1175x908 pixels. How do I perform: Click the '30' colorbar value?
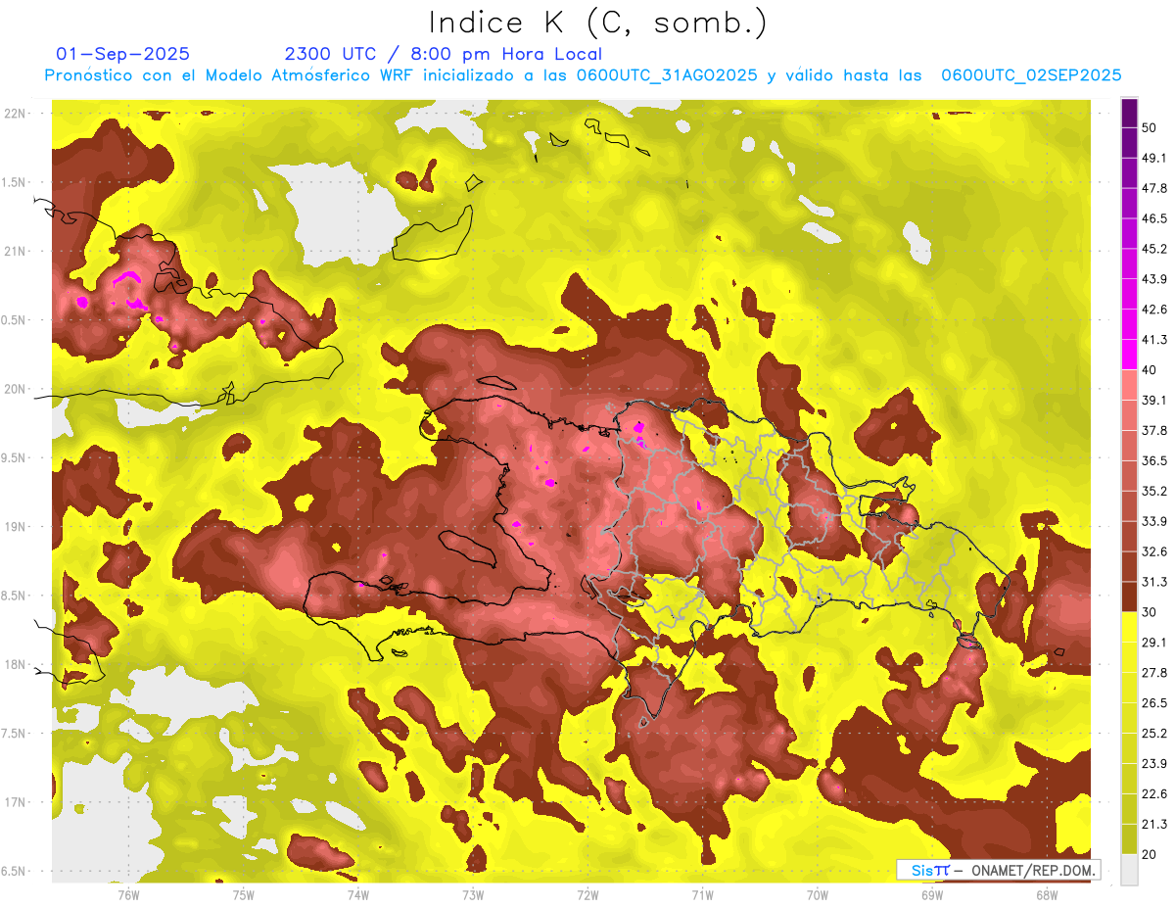(x=1149, y=612)
